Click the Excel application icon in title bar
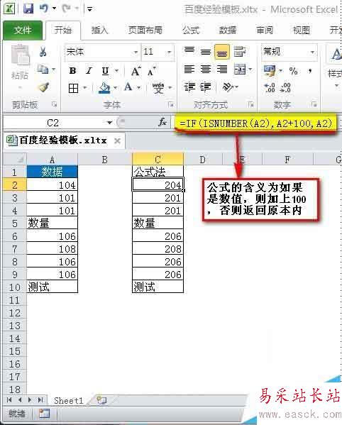This screenshot has height=425, width=342. pos(9,9)
